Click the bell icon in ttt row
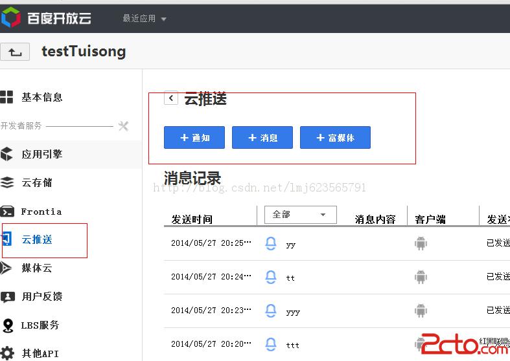 (x=271, y=344)
